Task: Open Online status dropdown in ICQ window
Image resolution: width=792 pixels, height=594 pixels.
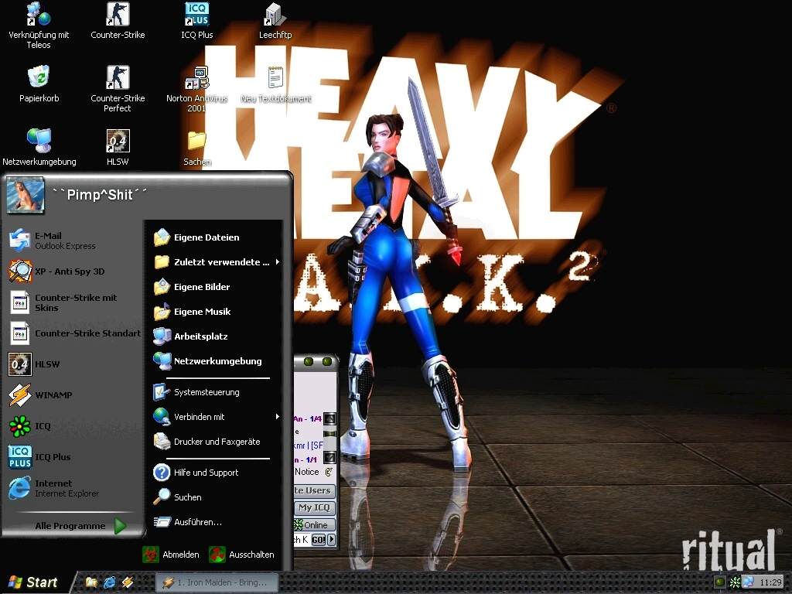Action: coord(314,525)
